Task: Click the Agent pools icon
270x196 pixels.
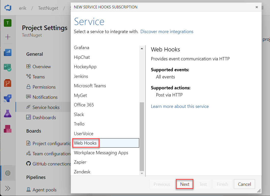Action: coord(29,189)
